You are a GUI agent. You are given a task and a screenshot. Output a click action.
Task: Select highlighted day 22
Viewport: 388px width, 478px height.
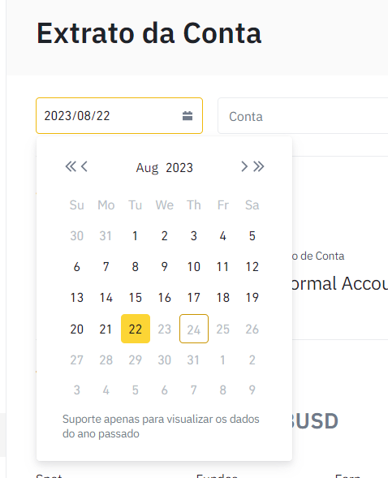pos(136,329)
